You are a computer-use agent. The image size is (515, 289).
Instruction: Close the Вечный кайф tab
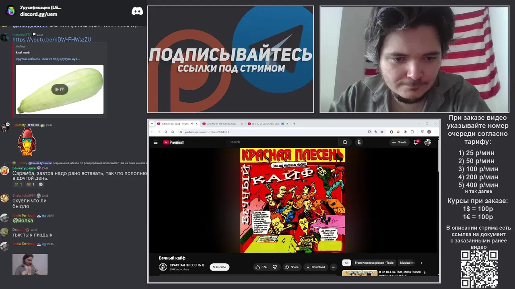198,124
